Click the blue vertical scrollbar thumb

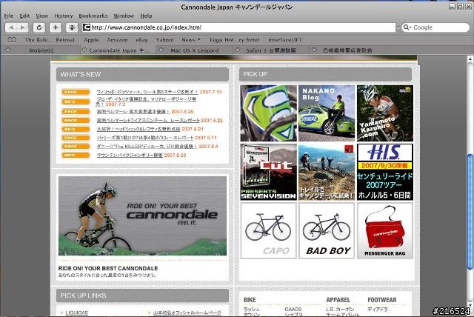click(470, 212)
